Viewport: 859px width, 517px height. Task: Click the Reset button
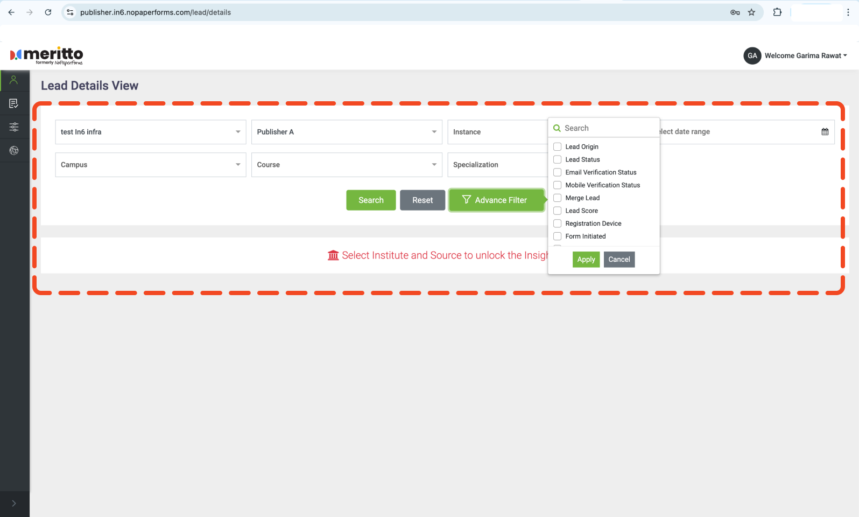pyautogui.click(x=422, y=200)
